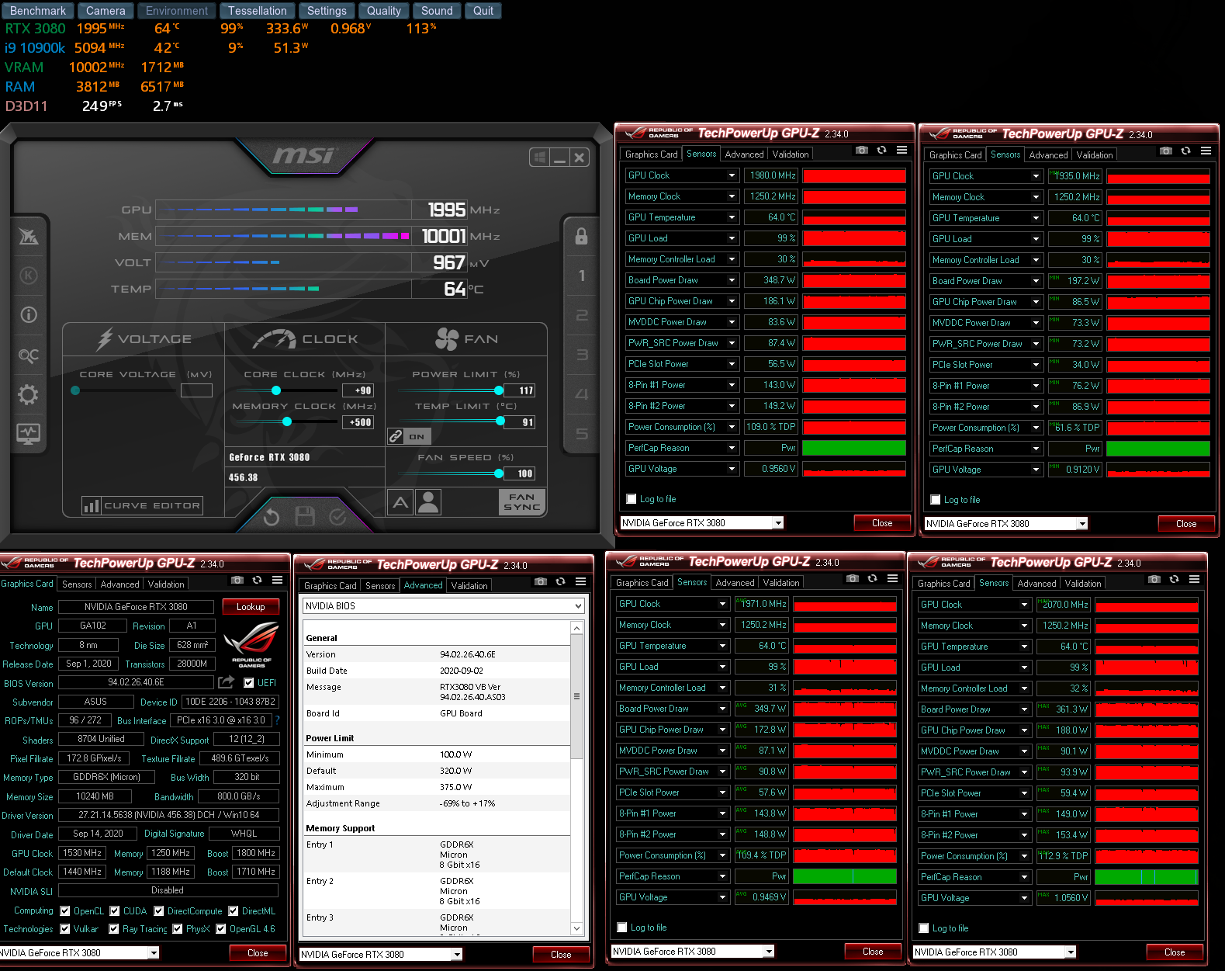This screenshot has width=1225, height=971.
Task: Switch to Sensors tab in Graphics Card GPU-Z window
Action: tap(77, 584)
